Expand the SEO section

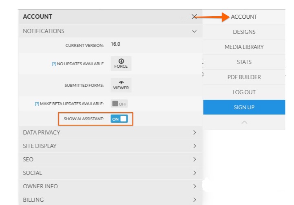click(x=110, y=159)
